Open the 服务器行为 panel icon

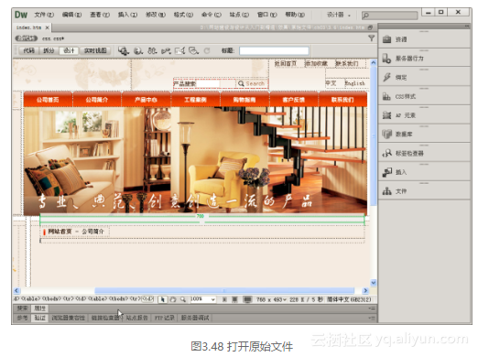387,59
